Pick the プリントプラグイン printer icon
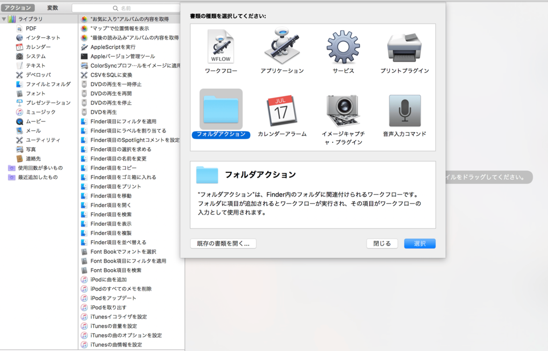Viewport: 548px width, 351px height. coord(405,48)
